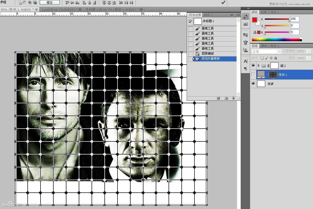Expand the 组 2 group triangle
The width and height of the screenshot is (313, 209).
258,66
